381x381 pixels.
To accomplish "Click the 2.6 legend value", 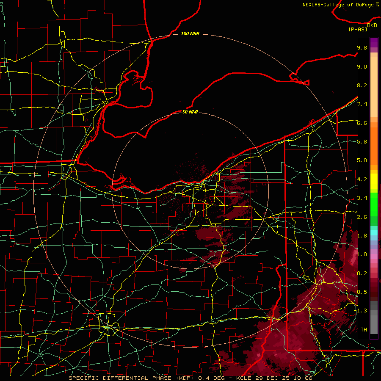I will tap(362, 217).
